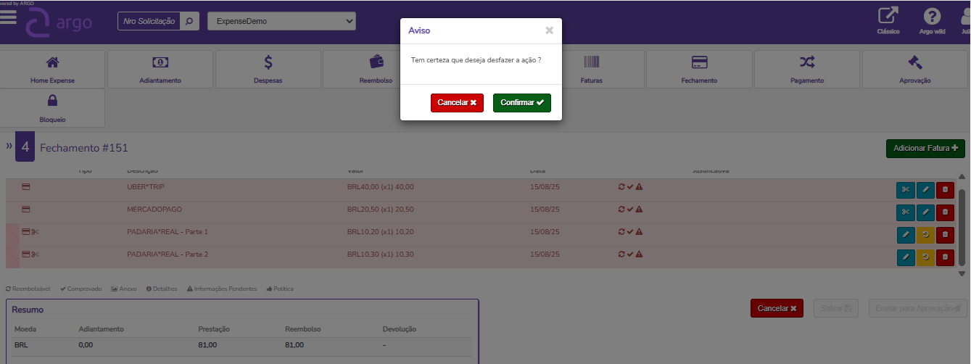Close the Aviso dialog with the X

point(549,30)
